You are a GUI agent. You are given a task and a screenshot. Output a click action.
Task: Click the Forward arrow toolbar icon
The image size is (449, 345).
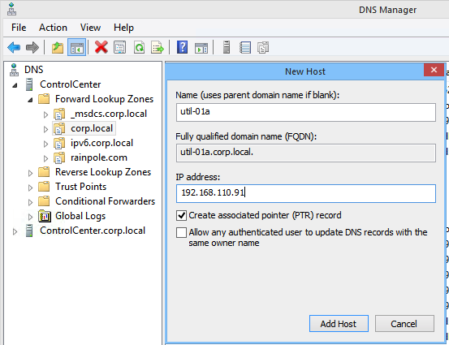(32, 47)
